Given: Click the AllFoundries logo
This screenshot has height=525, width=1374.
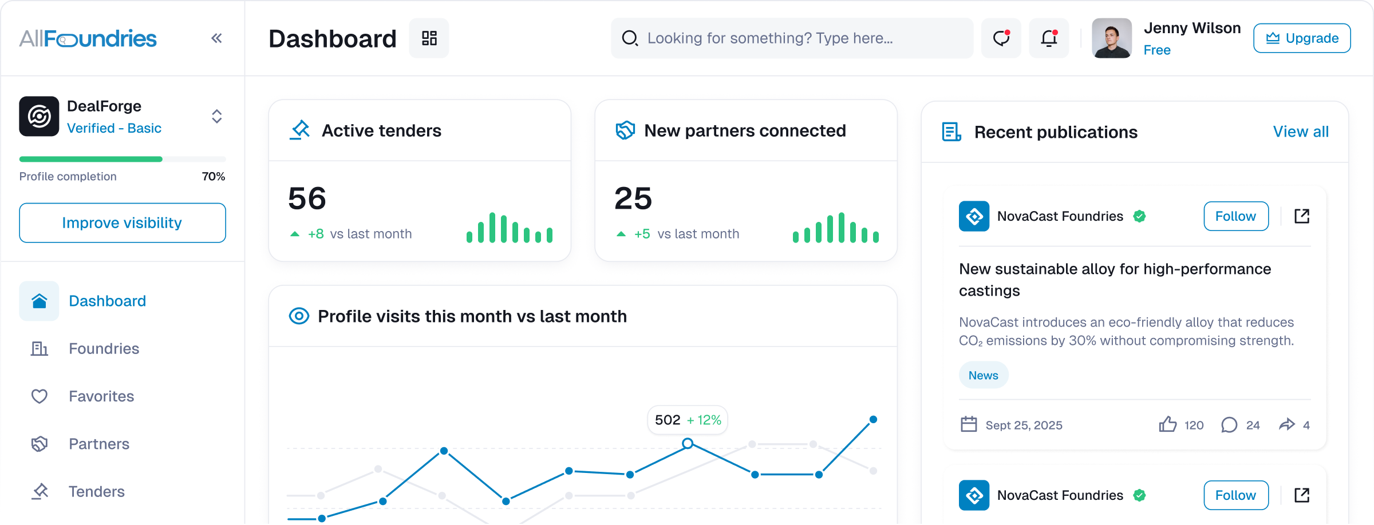Looking at the screenshot, I should (88, 38).
